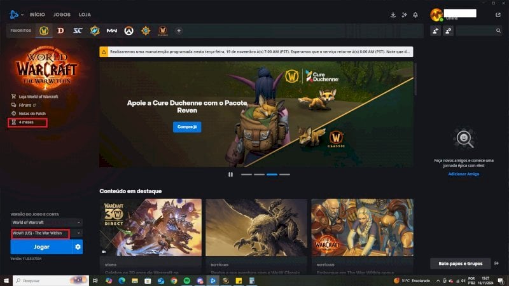The height and width of the screenshot is (286, 509).
Task: Open Windows Start menu
Action: coord(6,280)
